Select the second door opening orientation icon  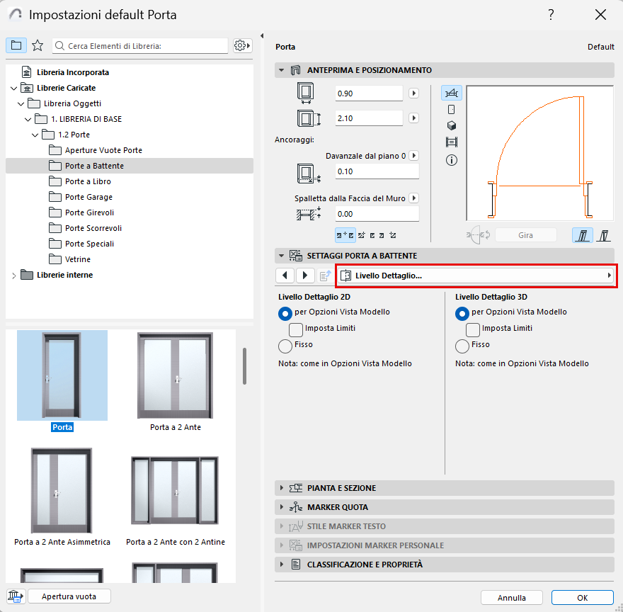[x=603, y=235]
